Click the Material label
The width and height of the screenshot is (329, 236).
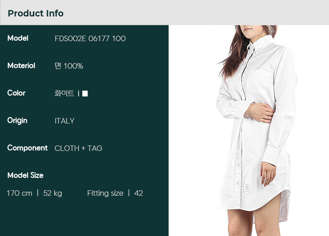tap(21, 66)
